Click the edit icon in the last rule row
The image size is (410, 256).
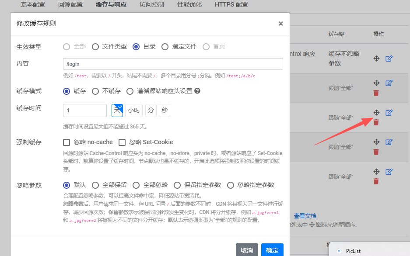389,171
